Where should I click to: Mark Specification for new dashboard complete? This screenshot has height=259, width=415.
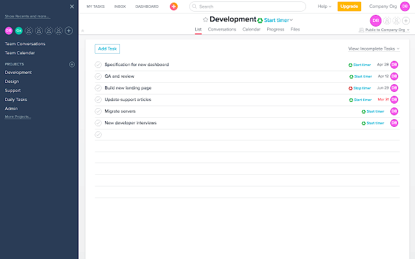(98, 65)
